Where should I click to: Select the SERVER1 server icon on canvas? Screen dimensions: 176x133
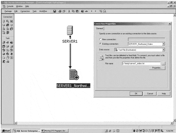coord(70,30)
